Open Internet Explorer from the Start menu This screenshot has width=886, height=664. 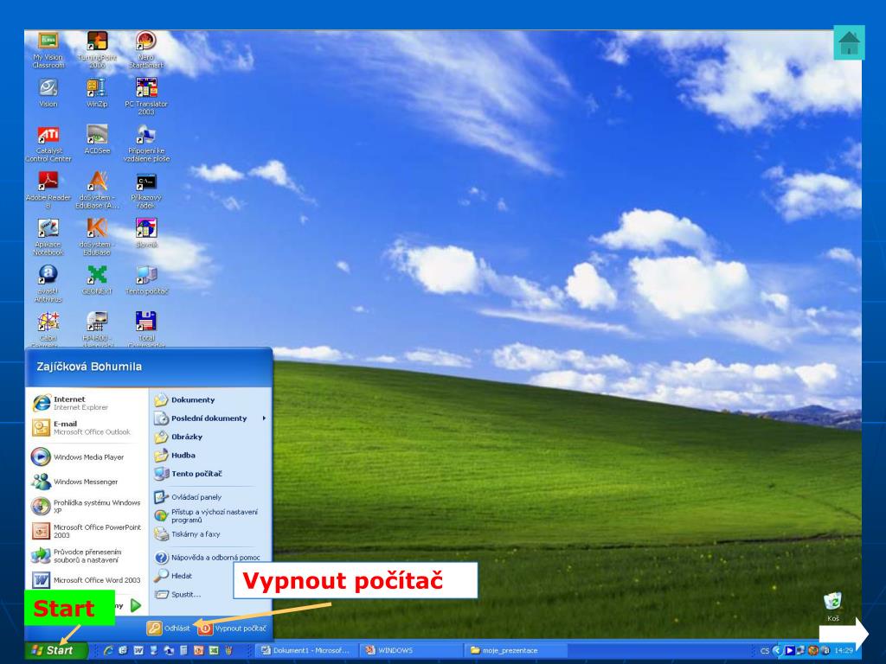(87, 403)
